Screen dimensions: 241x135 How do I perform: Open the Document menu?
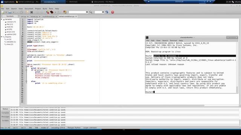29,9
